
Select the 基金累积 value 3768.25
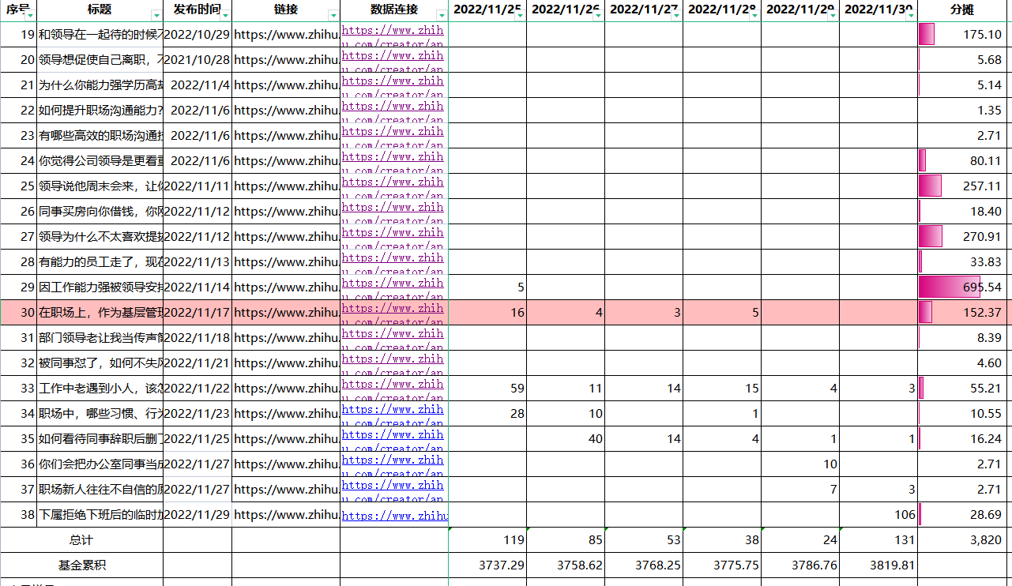(x=644, y=565)
